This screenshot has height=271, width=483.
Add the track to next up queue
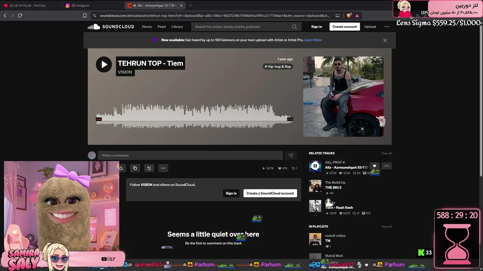[x=149, y=168]
